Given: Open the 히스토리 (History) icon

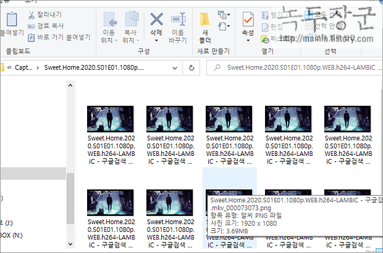Looking at the screenshot, I should point(265,39).
